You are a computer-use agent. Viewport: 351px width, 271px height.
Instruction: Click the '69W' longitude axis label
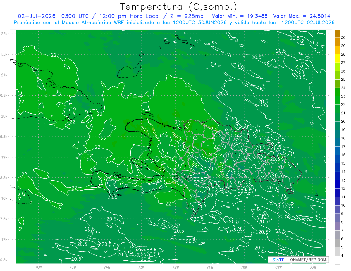(x=278, y=267)
